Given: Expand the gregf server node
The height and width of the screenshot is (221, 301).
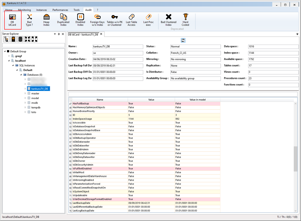Looking at the screenshot, I should pyautogui.click(x=9, y=56).
